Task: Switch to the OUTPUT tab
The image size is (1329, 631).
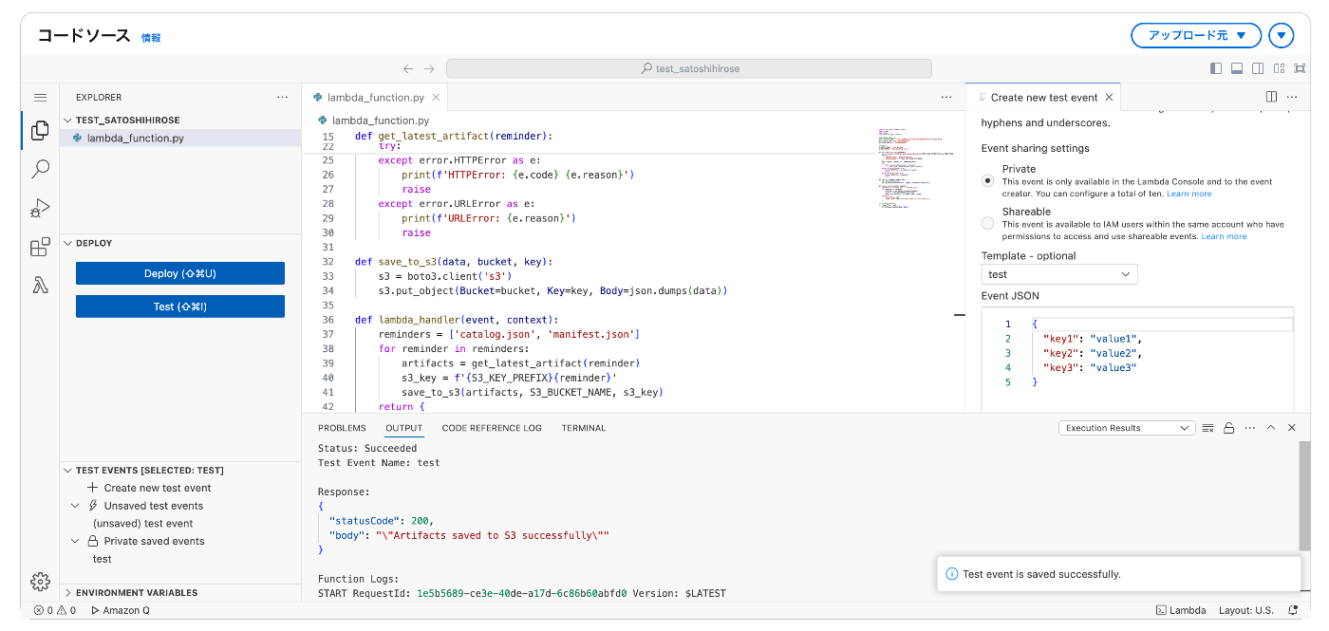Action: click(x=404, y=428)
